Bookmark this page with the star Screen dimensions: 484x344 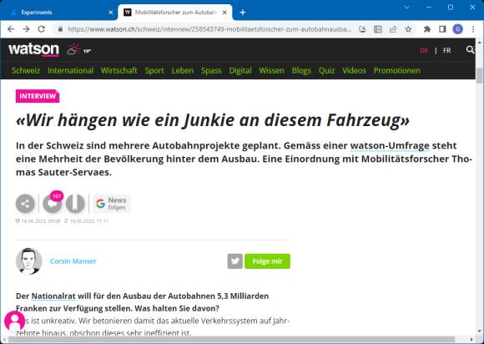tap(408, 29)
